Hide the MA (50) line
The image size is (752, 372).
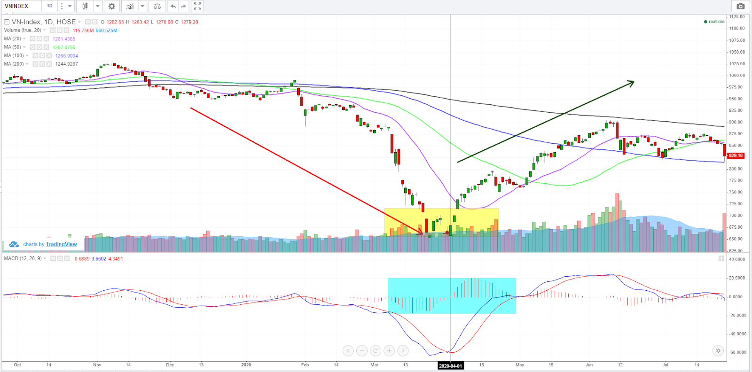[x=32, y=47]
